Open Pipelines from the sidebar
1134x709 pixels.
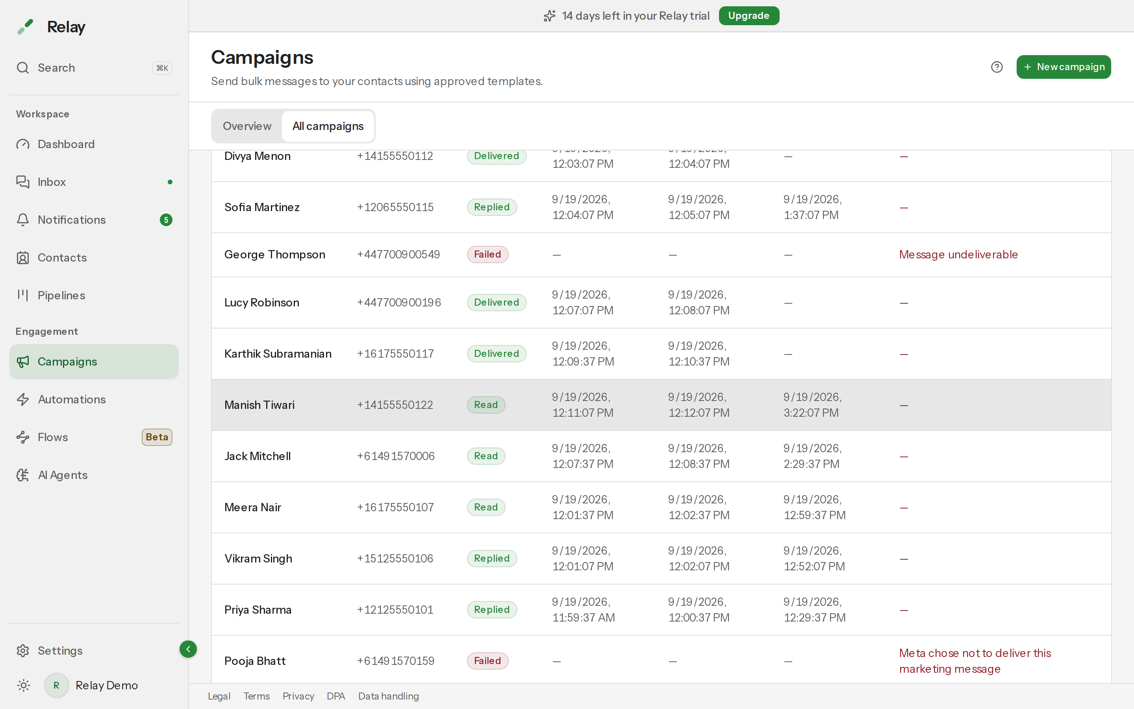pos(94,295)
